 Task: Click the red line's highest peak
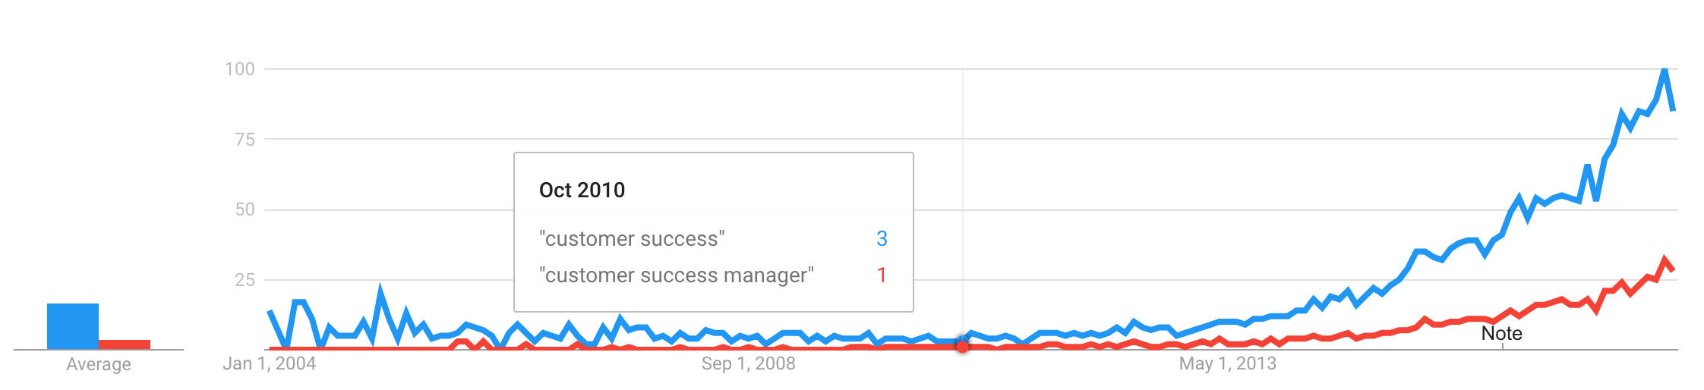(x=1665, y=260)
